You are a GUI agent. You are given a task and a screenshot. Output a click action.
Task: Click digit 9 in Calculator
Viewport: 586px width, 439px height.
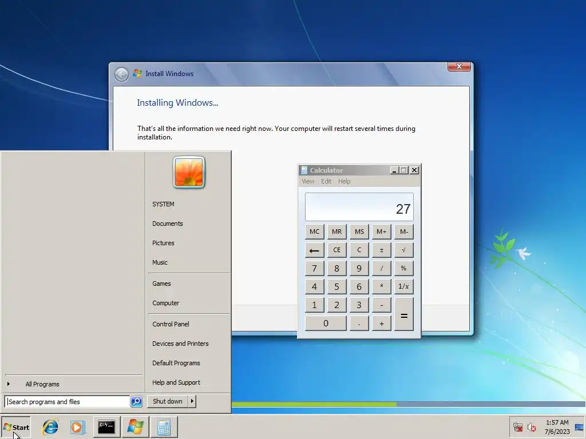(x=359, y=269)
